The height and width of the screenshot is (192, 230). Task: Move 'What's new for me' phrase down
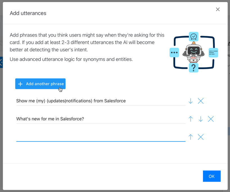(201, 119)
